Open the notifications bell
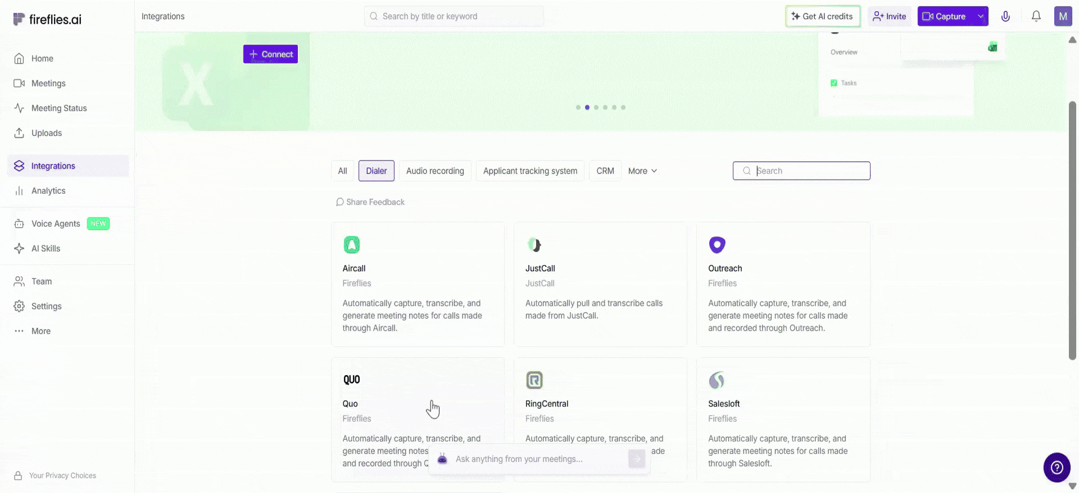This screenshot has width=1079, height=493. [1036, 16]
